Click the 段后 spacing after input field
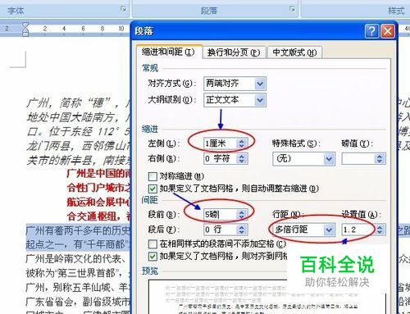 click(x=220, y=230)
